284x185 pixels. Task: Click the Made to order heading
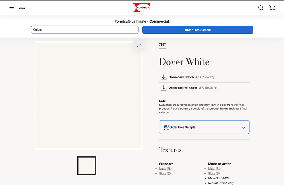(219, 164)
